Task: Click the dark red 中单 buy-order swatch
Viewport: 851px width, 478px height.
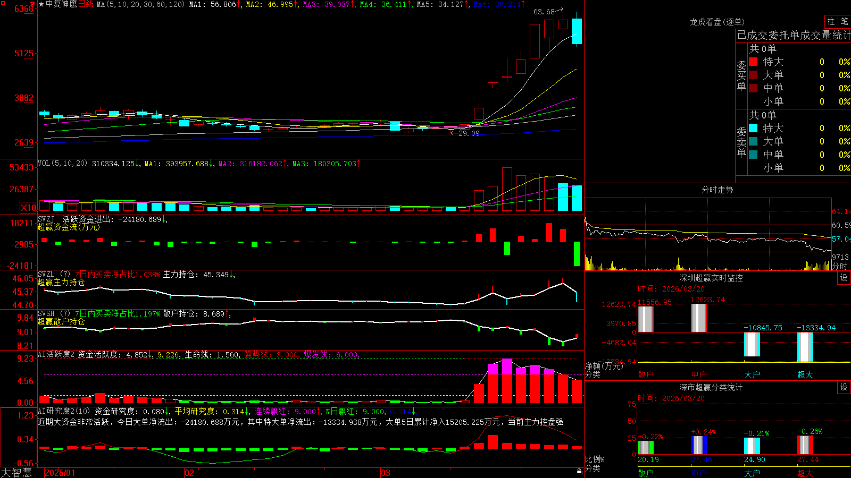Action: (x=753, y=88)
